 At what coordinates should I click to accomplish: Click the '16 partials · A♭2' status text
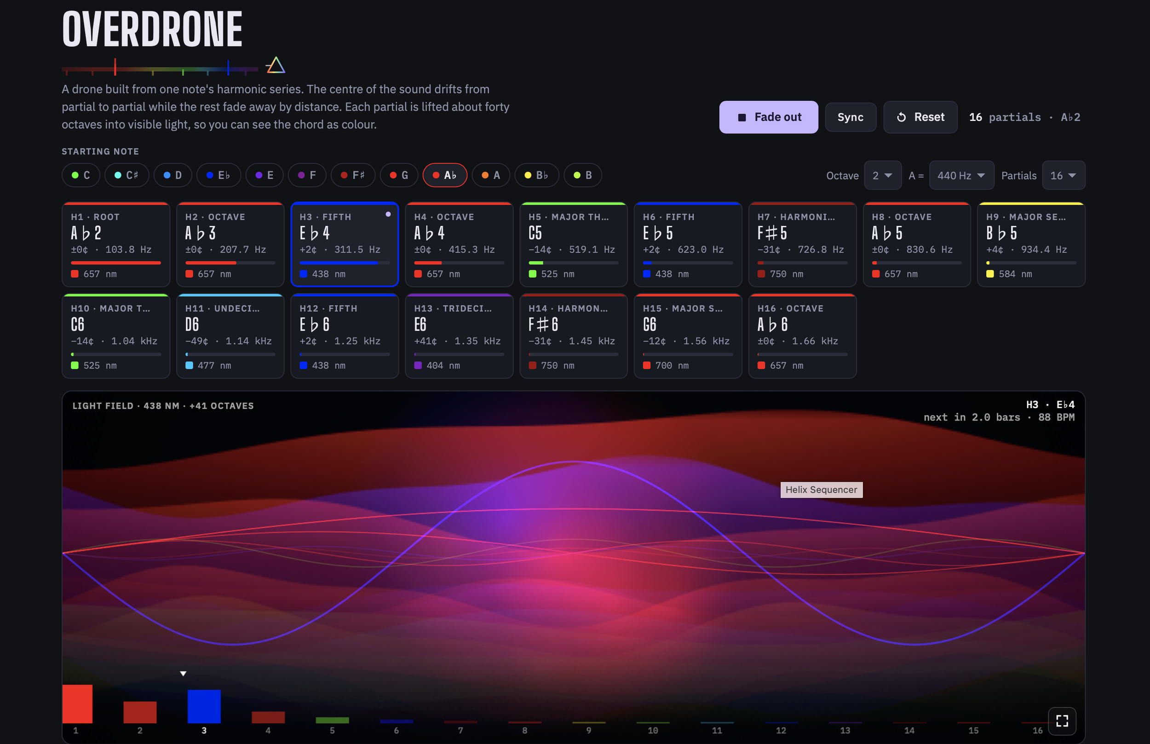[x=1024, y=117]
